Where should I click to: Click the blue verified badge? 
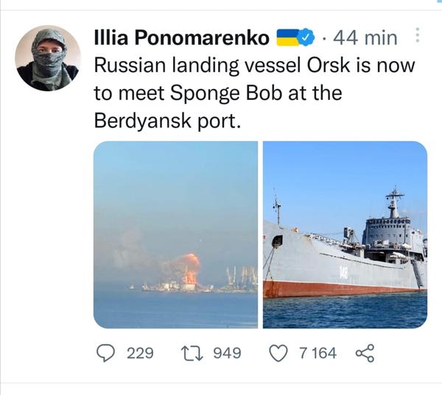307,37
